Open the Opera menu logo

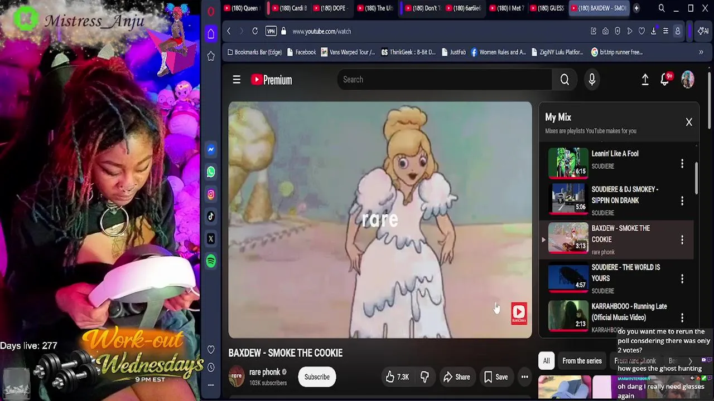pyautogui.click(x=211, y=11)
